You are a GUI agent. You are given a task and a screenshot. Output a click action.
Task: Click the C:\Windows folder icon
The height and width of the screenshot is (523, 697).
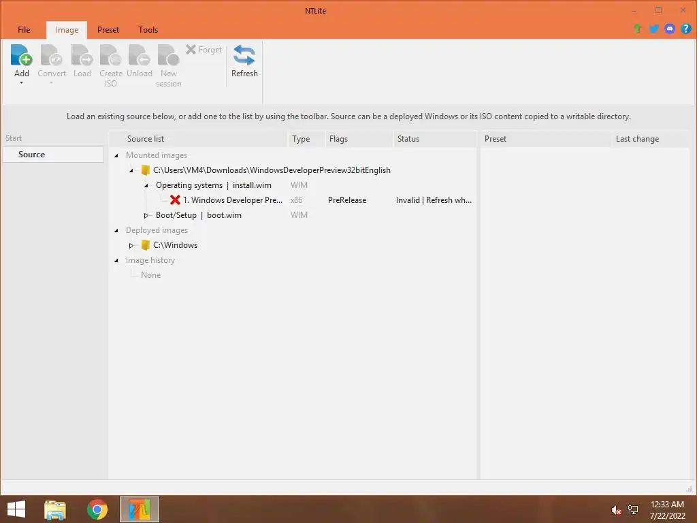[146, 245]
